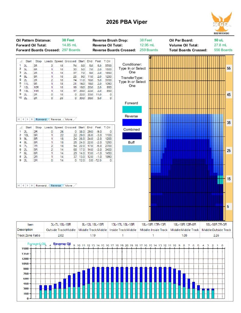Image resolution: width=241 pixels, height=313 pixels.
Task: Click Total Boards Crossed value '556 Boards'
Action: pyautogui.click(x=223, y=50)
